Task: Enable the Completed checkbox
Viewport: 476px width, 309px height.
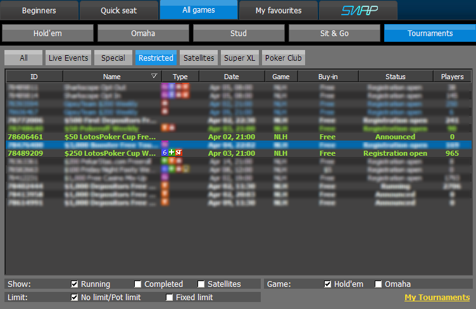Action: 137,284
